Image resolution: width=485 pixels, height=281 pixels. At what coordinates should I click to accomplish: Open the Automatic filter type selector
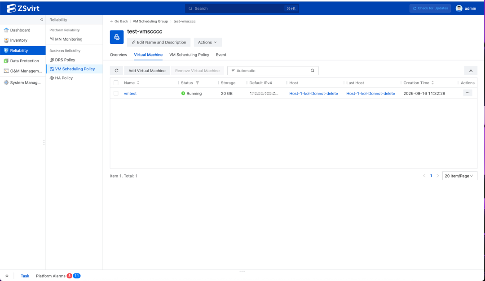click(x=243, y=71)
